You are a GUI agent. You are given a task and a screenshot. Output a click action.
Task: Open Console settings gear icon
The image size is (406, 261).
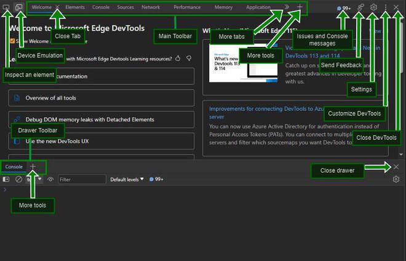[396, 179]
